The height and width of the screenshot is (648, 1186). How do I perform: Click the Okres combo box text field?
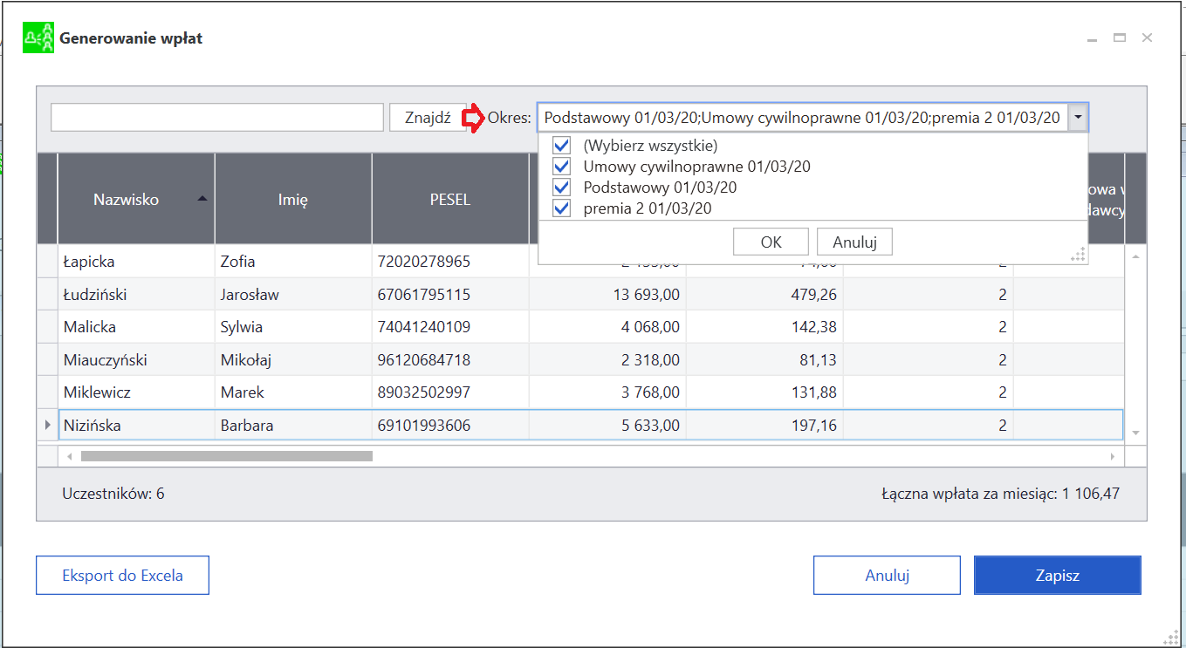(x=802, y=117)
